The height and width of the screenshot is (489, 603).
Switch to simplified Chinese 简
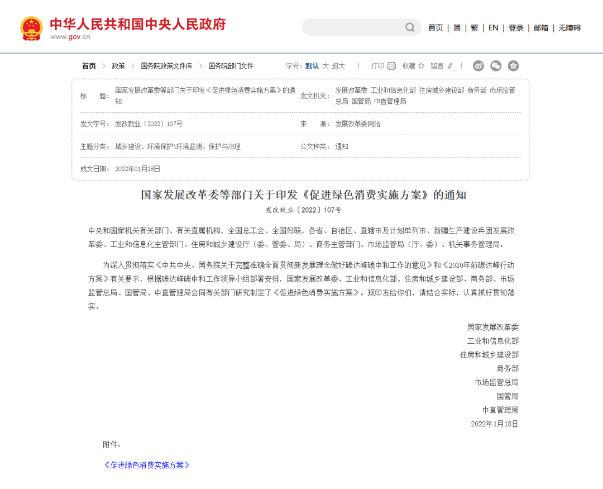pos(457,28)
